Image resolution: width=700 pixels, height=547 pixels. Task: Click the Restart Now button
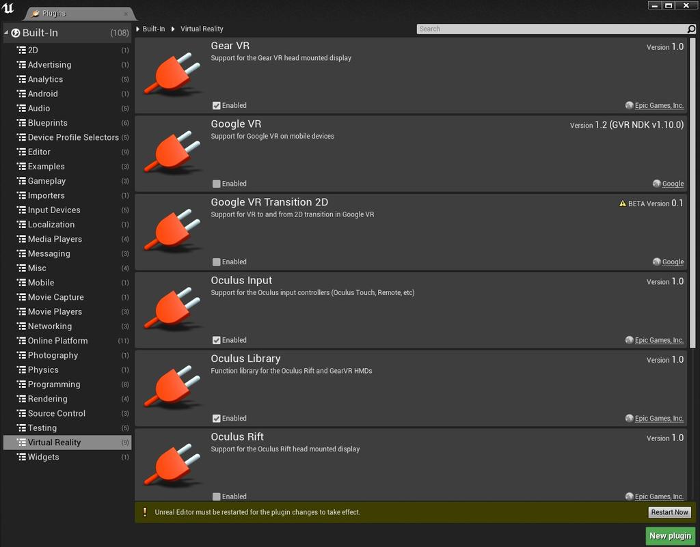click(x=669, y=512)
